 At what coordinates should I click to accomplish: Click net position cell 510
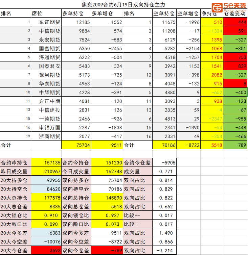tap(212, 22)
